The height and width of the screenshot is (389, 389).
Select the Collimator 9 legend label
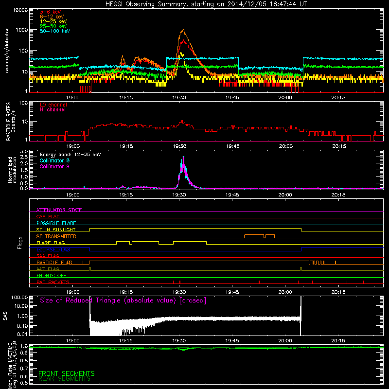pos(54,166)
